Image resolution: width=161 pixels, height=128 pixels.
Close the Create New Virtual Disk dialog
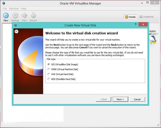tap(143, 24)
